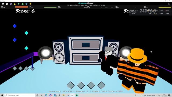Click the green up arrow icon
Image resolution: width=172 pixels, height=97 pixels.
(x=19, y=4)
